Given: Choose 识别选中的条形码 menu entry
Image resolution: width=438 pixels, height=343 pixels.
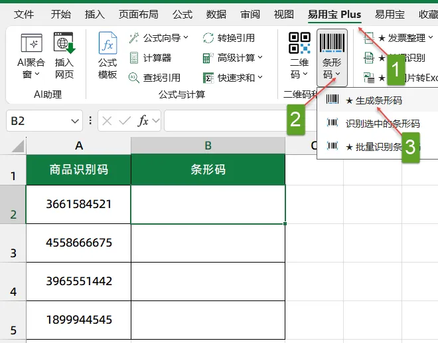Looking at the screenshot, I should tap(378, 124).
